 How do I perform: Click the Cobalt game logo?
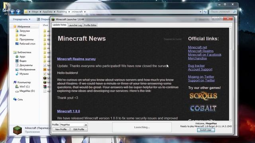pyautogui.click(x=203, y=108)
